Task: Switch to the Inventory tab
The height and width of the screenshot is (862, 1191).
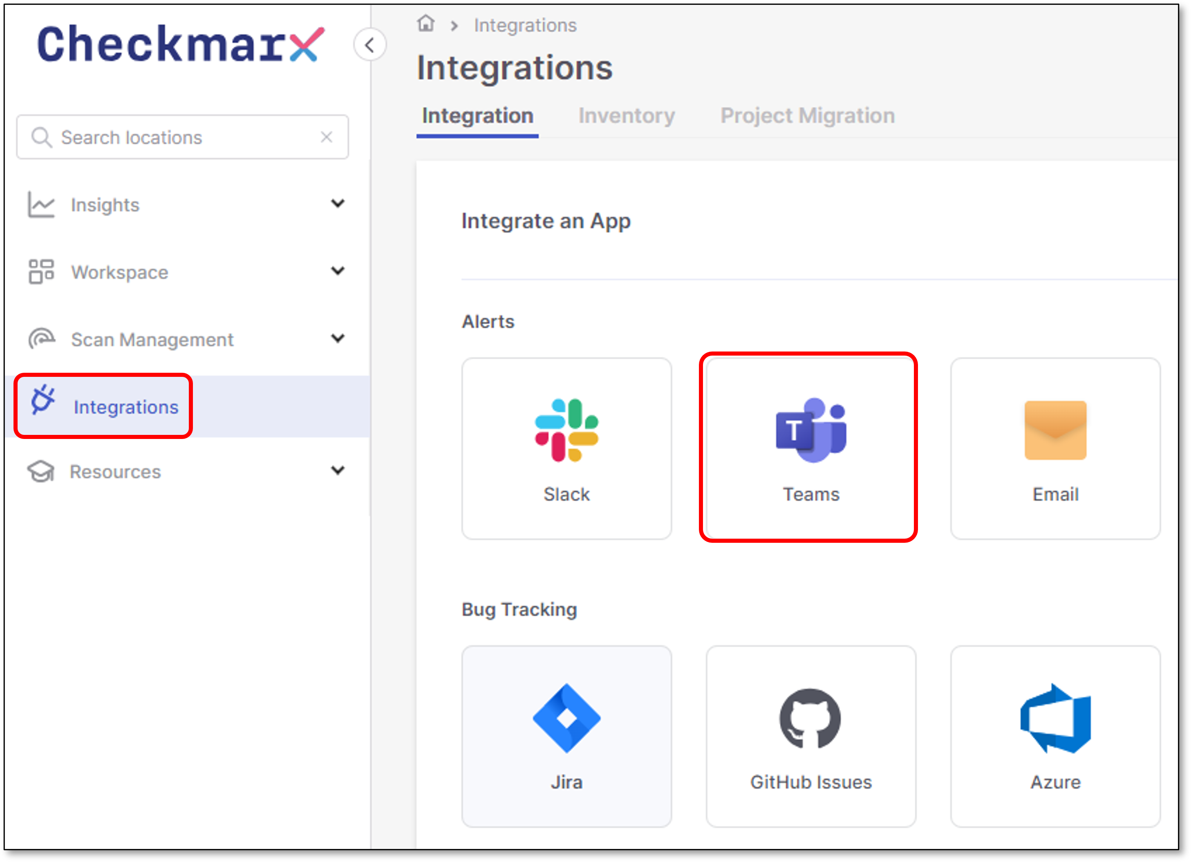Action: tap(627, 116)
